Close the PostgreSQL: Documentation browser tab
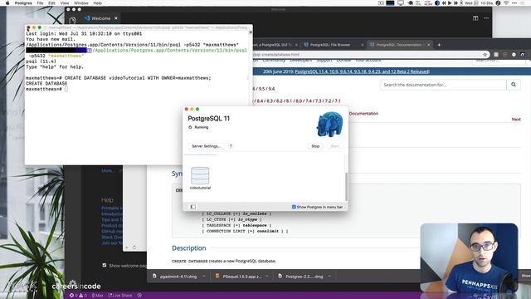 [428, 45]
